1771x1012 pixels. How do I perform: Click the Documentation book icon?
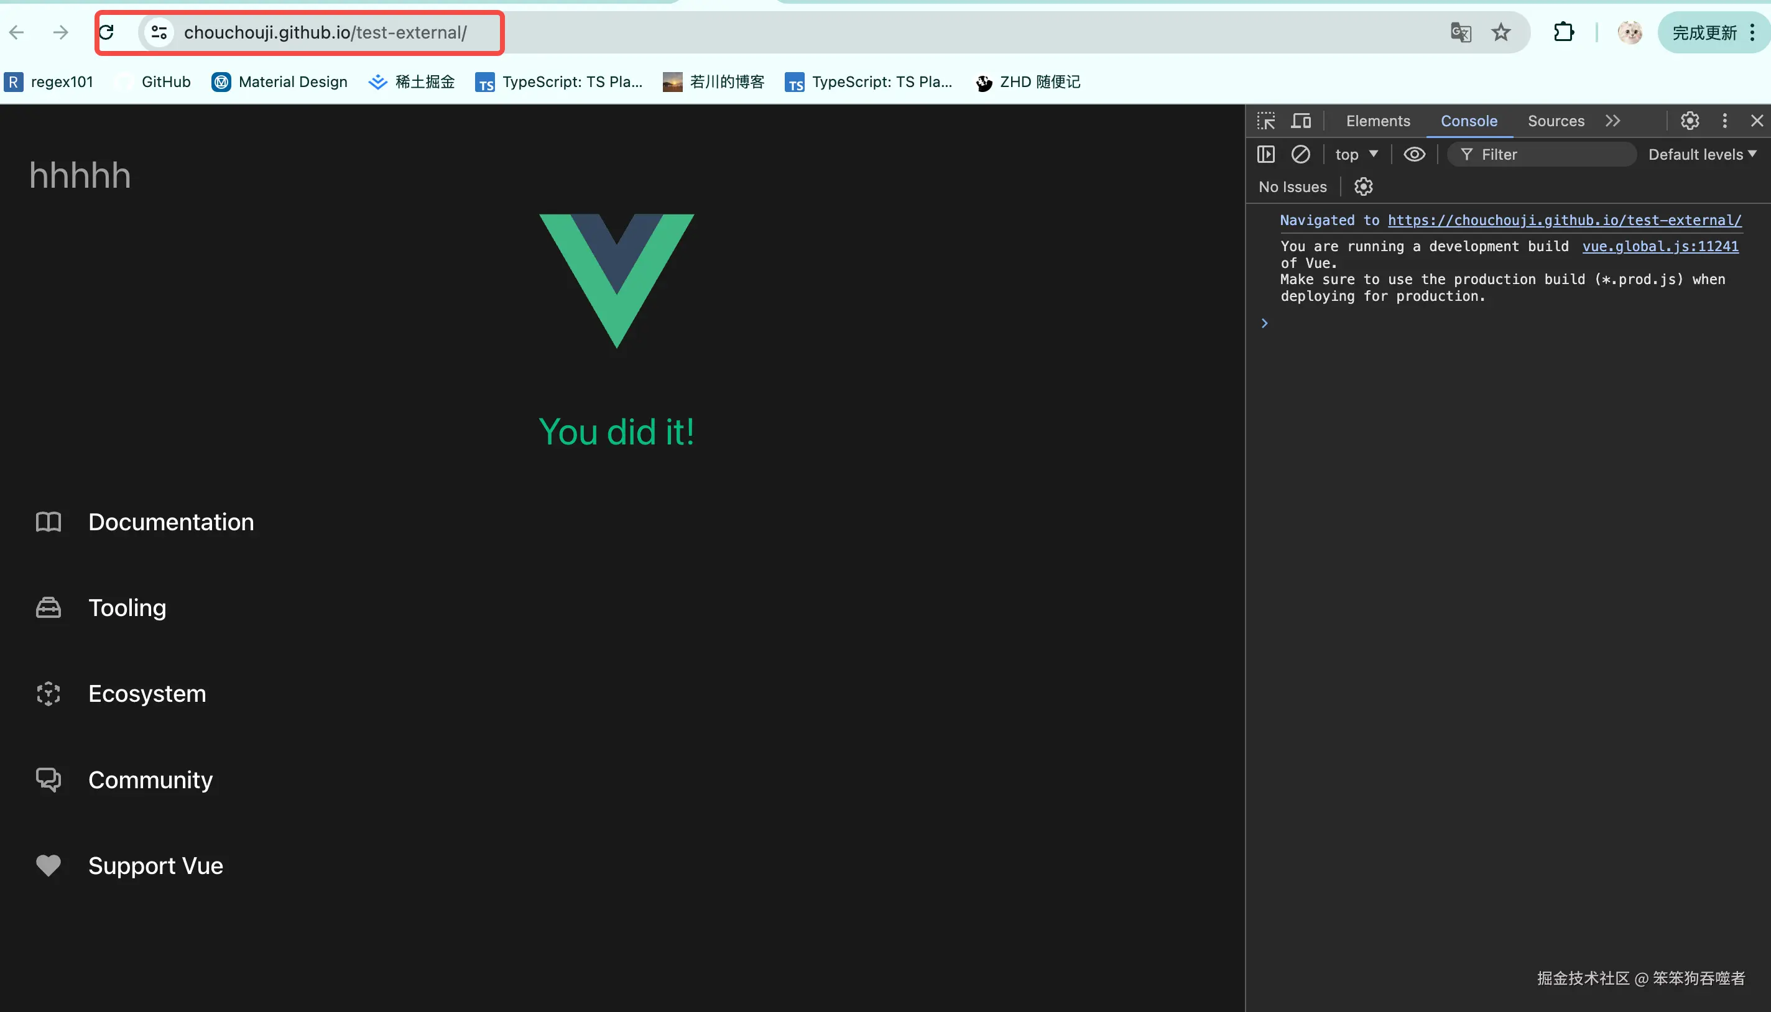pyautogui.click(x=49, y=522)
